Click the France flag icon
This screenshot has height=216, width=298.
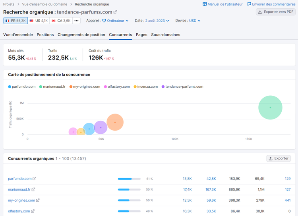(x=8, y=21)
